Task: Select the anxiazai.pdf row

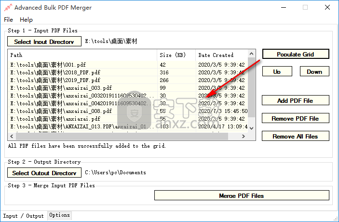Action: pyautogui.click(x=128, y=119)
